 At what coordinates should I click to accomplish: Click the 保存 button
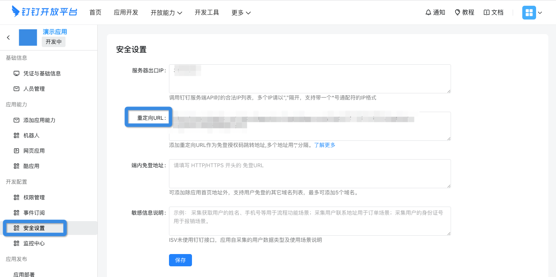click(180, 260)
